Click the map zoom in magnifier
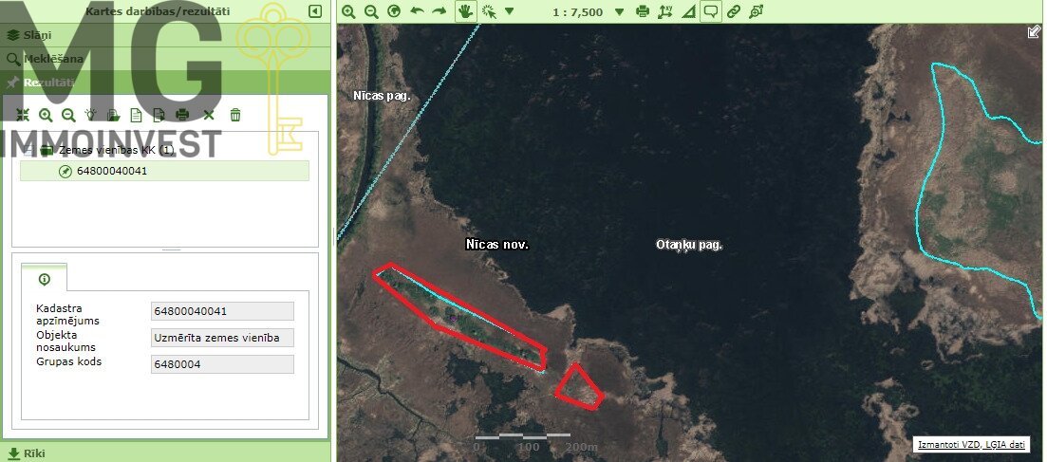1047x462 pixels. [x=348, y=11]
